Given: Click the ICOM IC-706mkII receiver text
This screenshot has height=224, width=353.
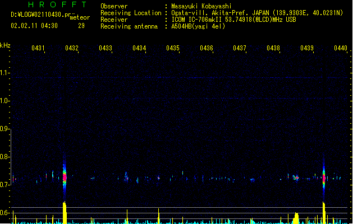Looking at the screenshot, I should coord(196,20).
